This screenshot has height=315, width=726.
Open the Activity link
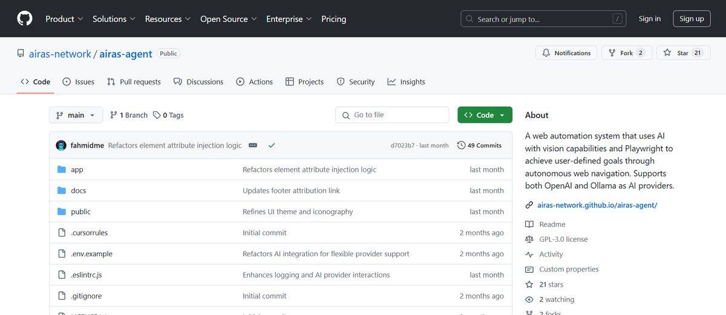click(x=551, y=255)
